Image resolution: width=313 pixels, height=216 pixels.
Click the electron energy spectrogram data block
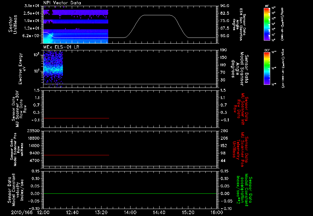[x=53, y=69]
